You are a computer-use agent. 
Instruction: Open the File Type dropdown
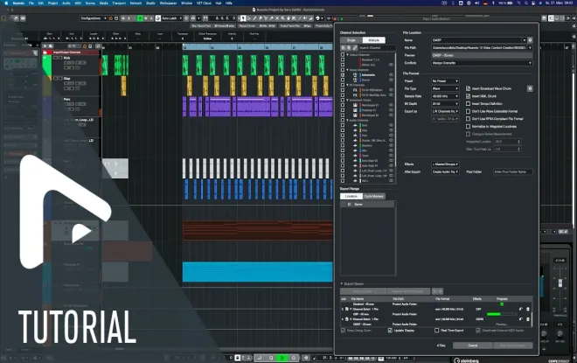[445, 88]
